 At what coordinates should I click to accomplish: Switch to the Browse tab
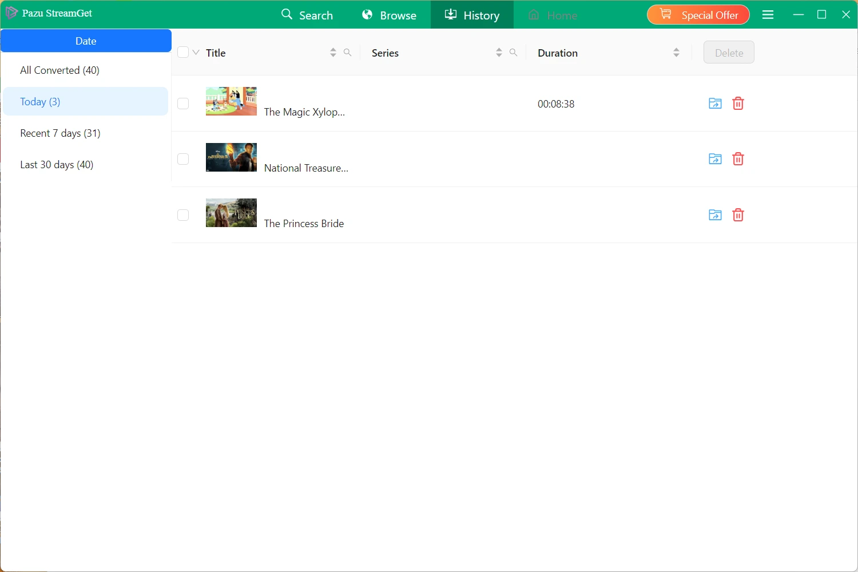390,15
